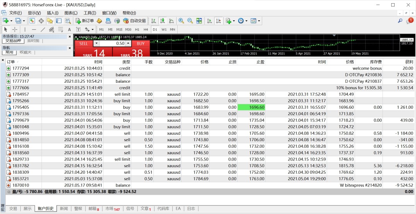Click the zoom in magnifier icon
416x214 pixels.
coord(181,21)
